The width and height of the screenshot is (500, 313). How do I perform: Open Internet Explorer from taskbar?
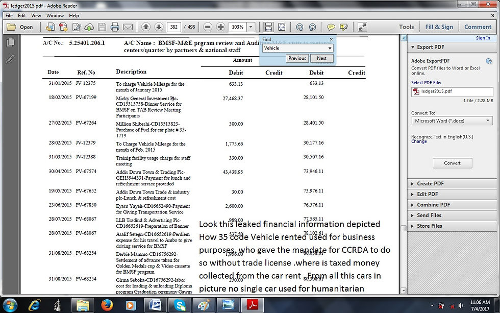(34, 305)
